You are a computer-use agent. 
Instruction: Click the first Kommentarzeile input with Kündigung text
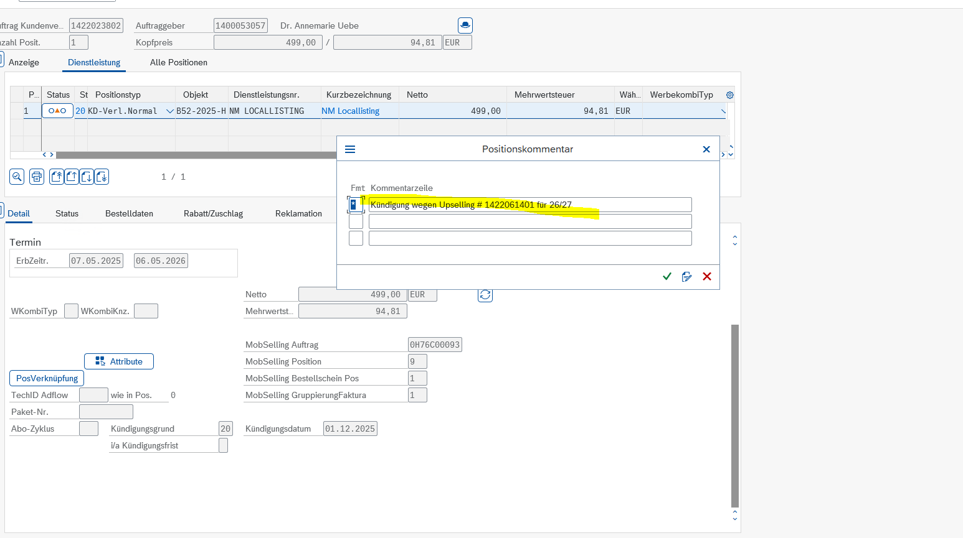530,205
